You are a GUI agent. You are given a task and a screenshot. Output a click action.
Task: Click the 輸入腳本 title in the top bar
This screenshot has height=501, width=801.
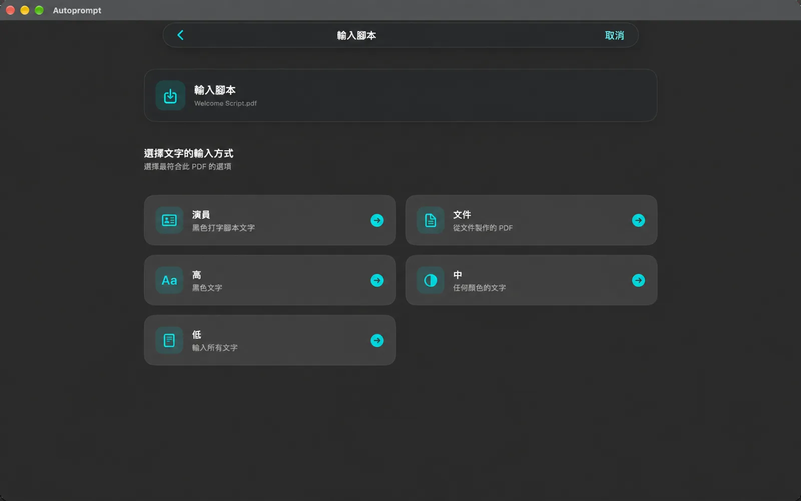click(356, 36)
